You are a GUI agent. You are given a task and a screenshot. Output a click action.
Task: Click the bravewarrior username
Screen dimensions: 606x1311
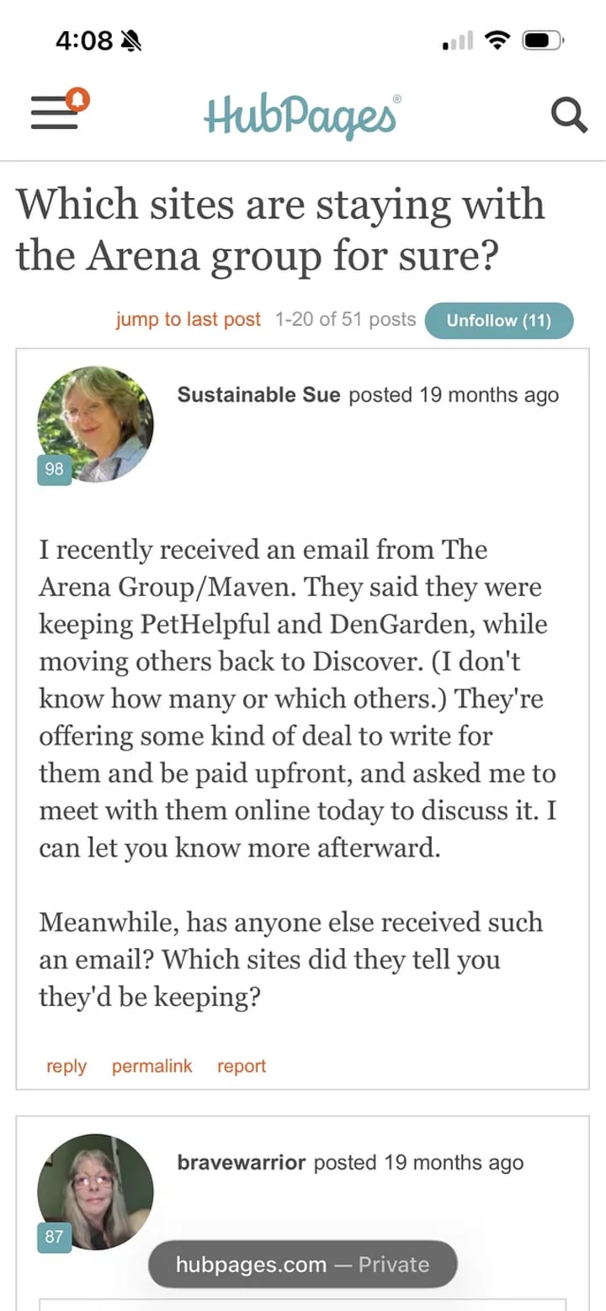[241, 1163]
